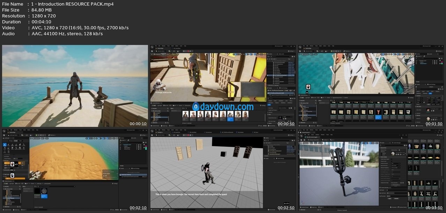Open the 00:02:10 sand landscape video frame

click(75, 170)
